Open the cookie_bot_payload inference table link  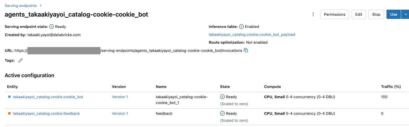point(252,34)
